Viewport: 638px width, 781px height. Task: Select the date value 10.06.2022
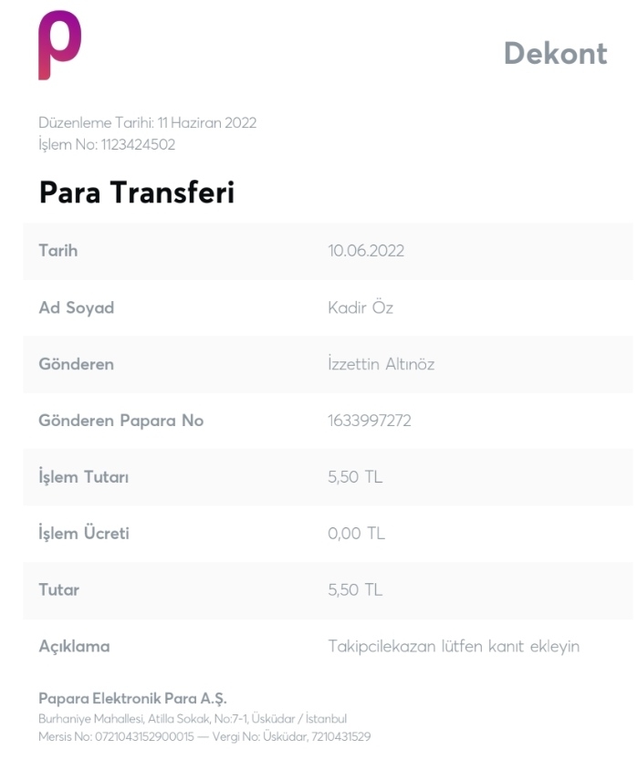[x=366, y=251]
